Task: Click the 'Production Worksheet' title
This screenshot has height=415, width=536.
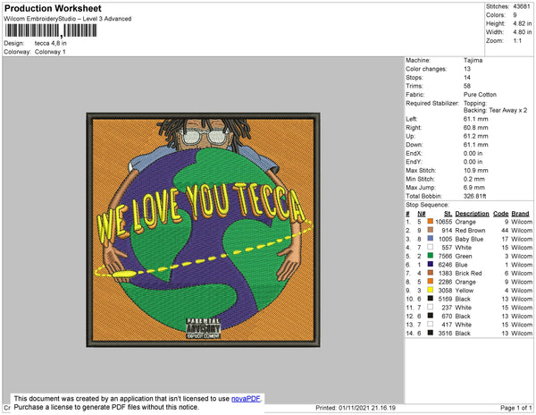Action: tap(53, 9)
